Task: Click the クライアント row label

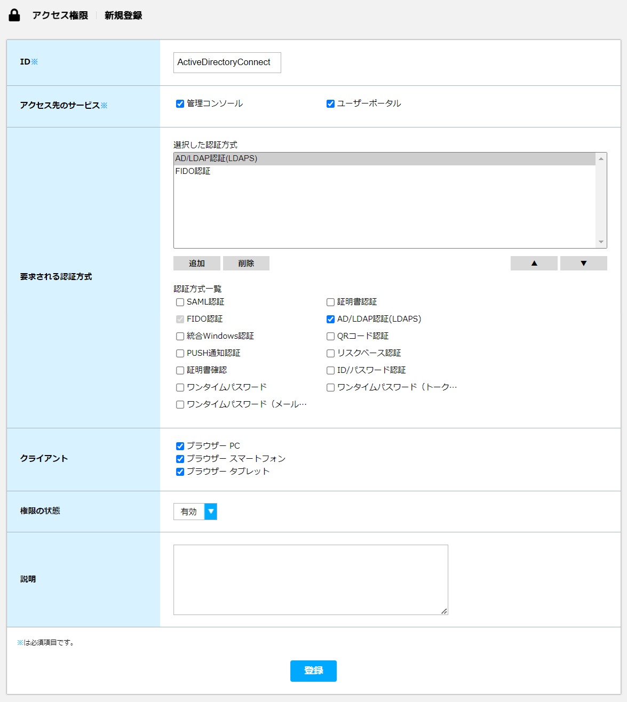Action: point(44,459)
